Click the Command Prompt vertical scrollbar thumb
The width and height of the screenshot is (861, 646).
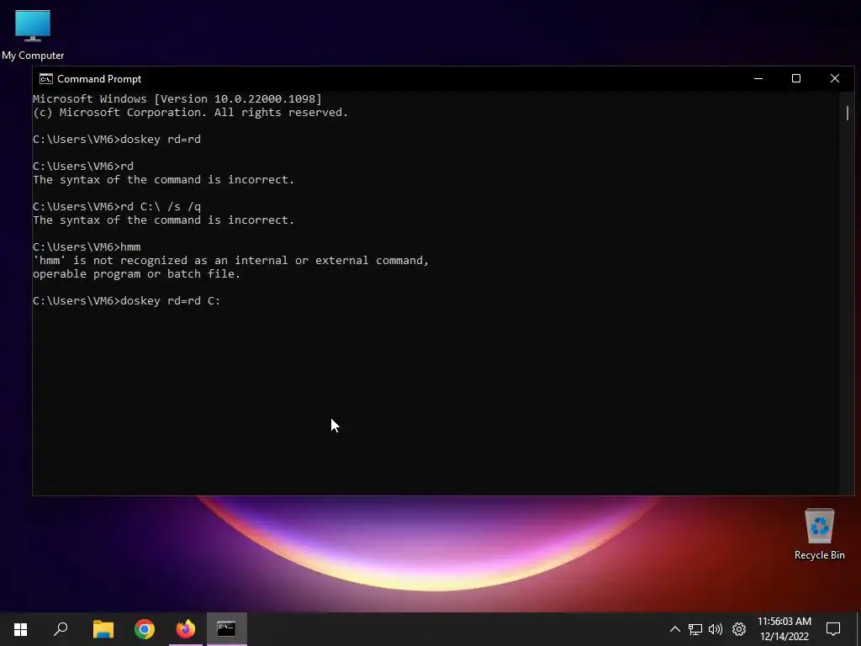coord(848,114)
